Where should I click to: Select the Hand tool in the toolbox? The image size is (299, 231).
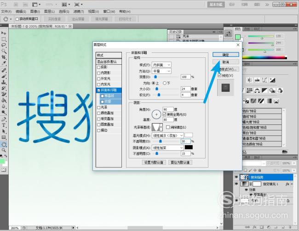[x=4, y=144]
